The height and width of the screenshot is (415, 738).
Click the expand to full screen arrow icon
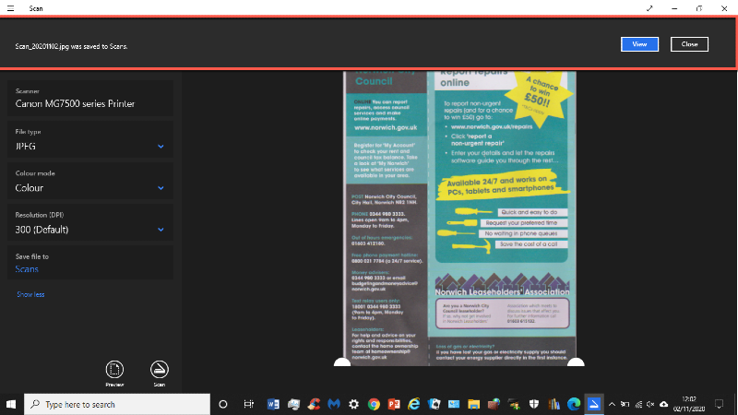[x=649, y=8]
